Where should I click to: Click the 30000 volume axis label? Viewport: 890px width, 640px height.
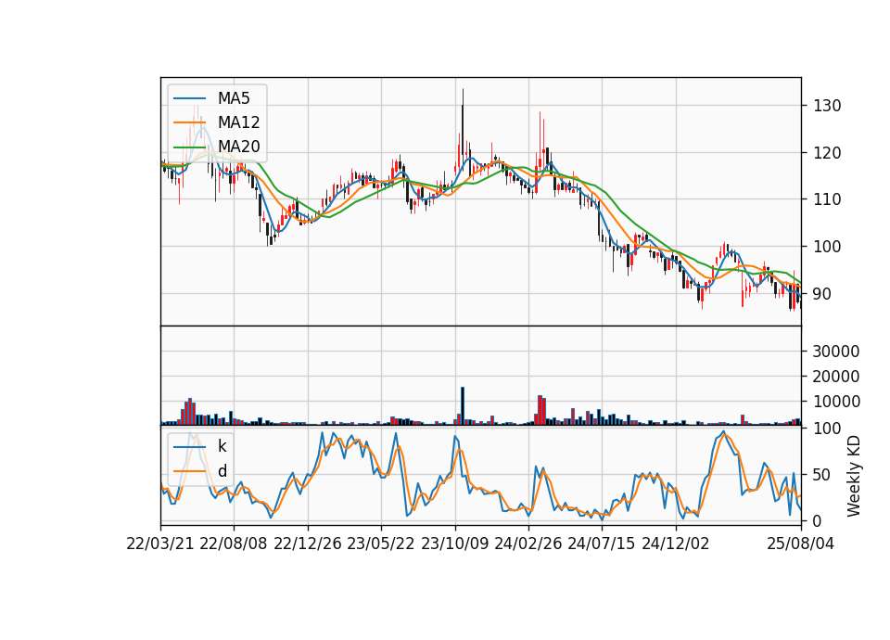tap(836, 352)
